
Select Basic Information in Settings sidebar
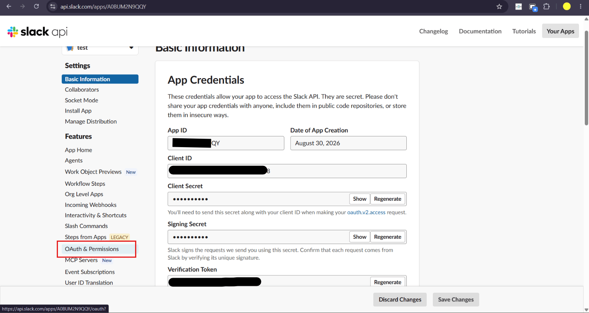click(100, 79)
